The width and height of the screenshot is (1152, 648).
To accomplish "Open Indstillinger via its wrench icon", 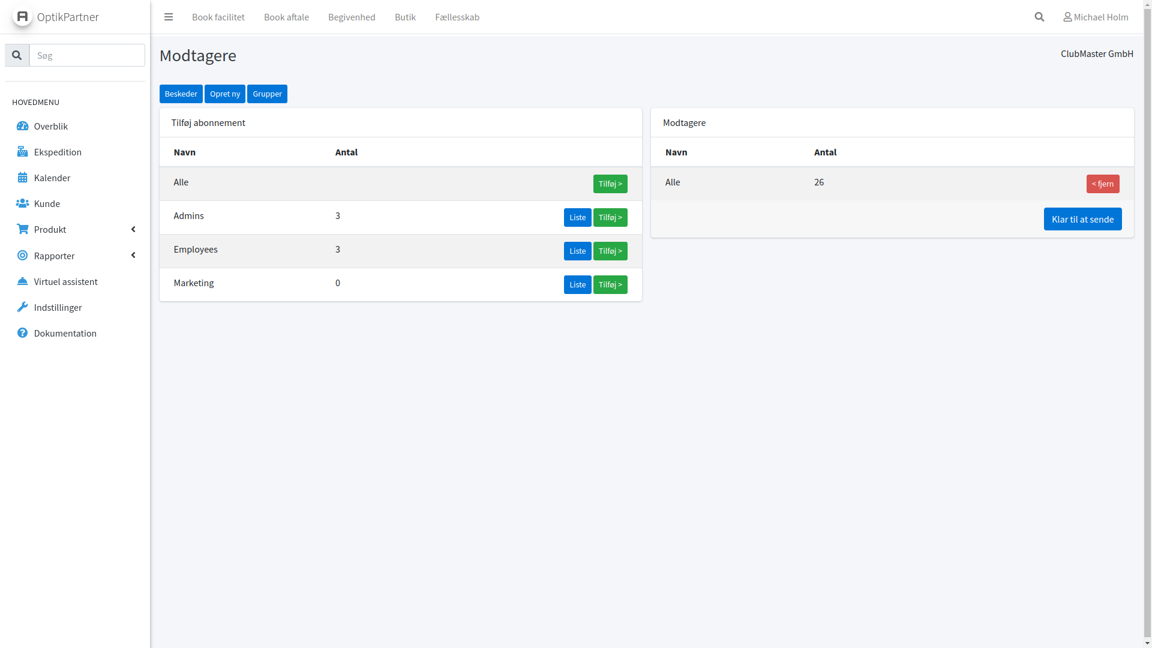I will point(22,307).
